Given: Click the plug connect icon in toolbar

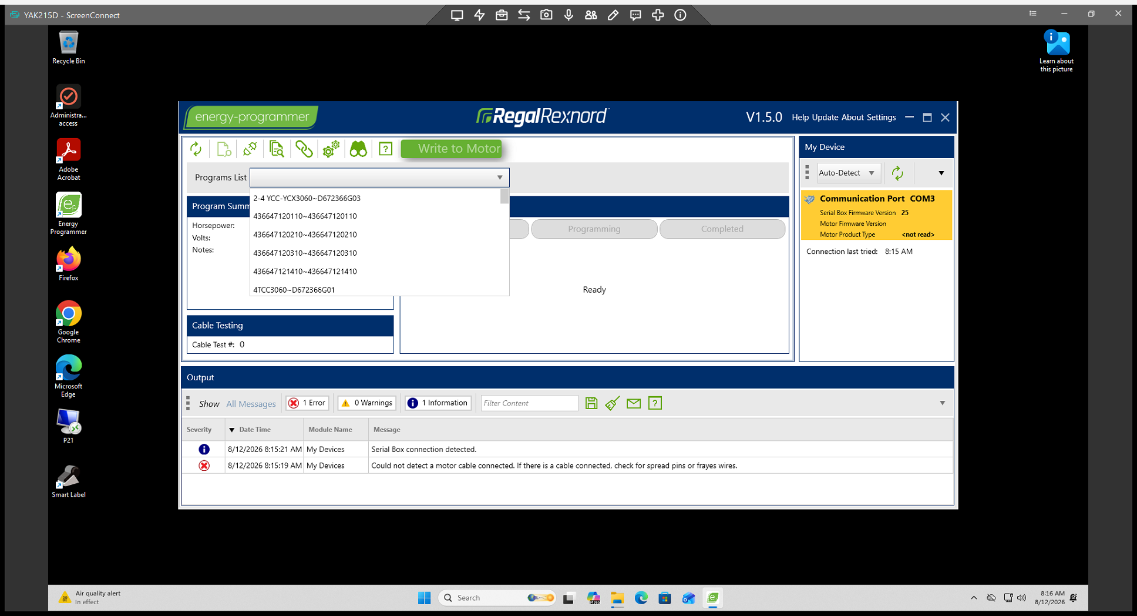Looking at the screenshot, I should [x=250, y=149].
